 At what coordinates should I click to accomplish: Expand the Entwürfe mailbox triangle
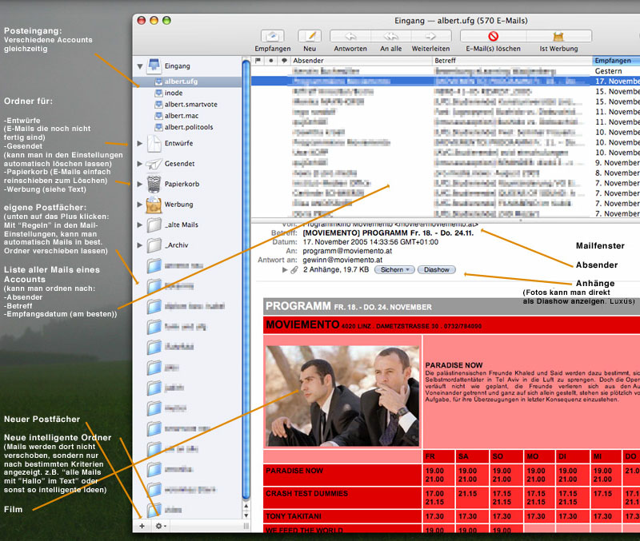point(139,143)
